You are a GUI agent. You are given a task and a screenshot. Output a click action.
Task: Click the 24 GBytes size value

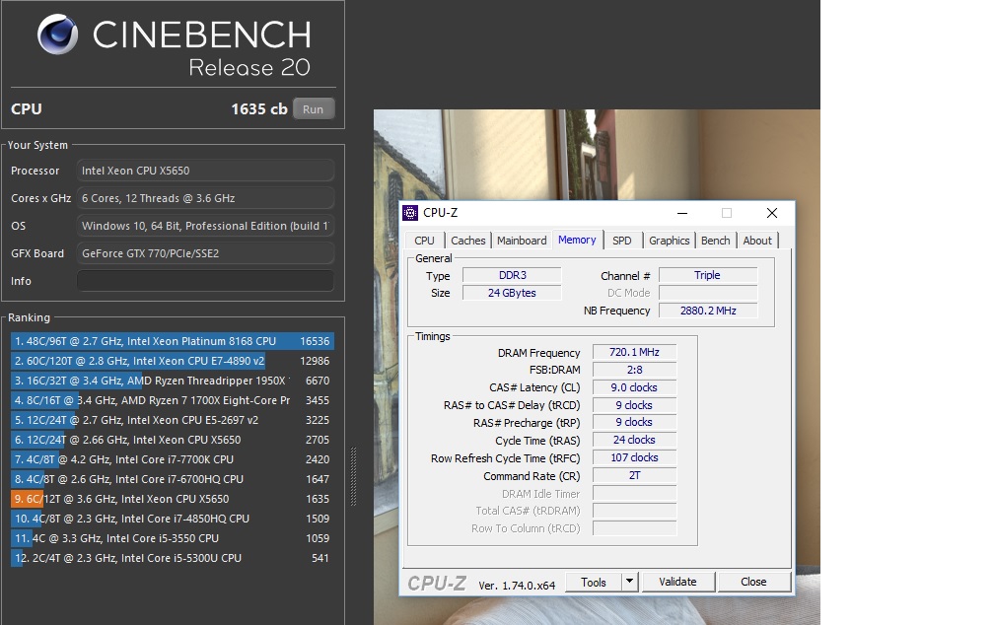(x=512, y=293)
